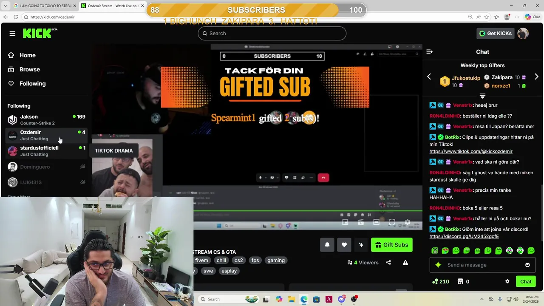This screenshot has width=544, height=306.
Task: Click the 4 Viewers count
Action: pyautogui.click(x=363, y=263)
